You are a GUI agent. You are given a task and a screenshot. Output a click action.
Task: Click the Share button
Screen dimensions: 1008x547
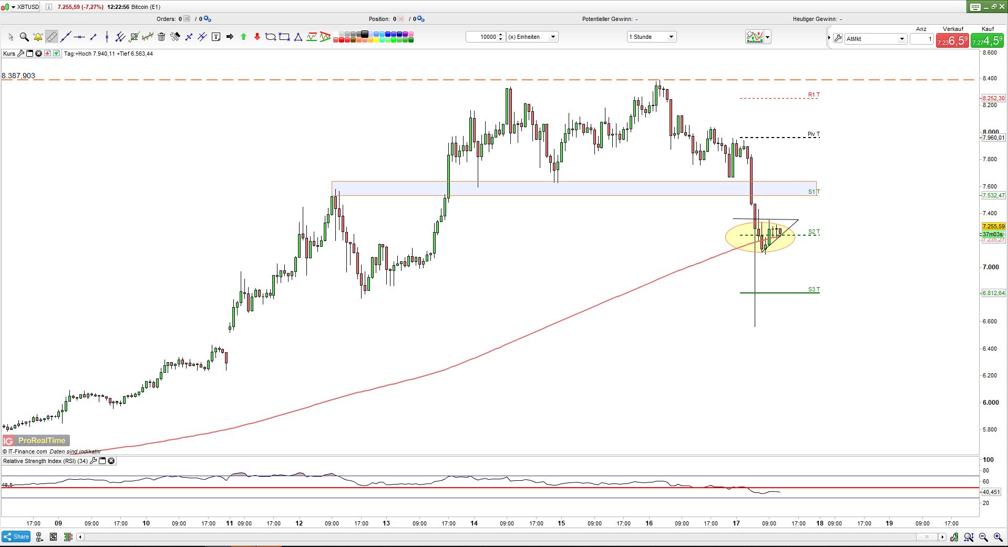[16, 537]
